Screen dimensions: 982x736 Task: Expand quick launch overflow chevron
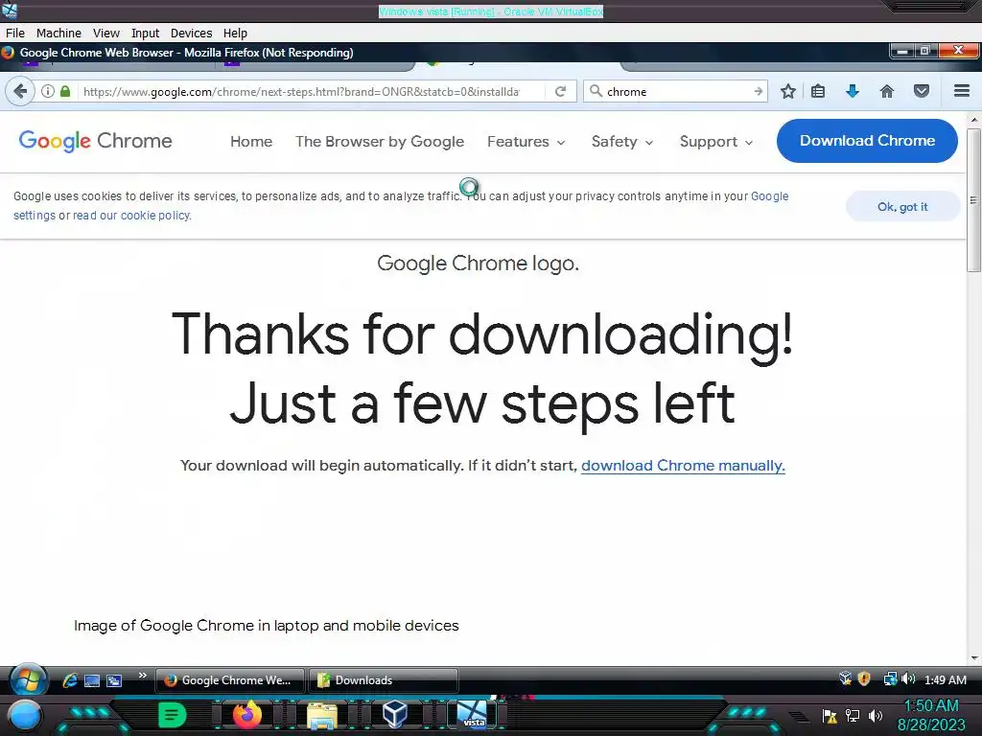click(142, 676)
